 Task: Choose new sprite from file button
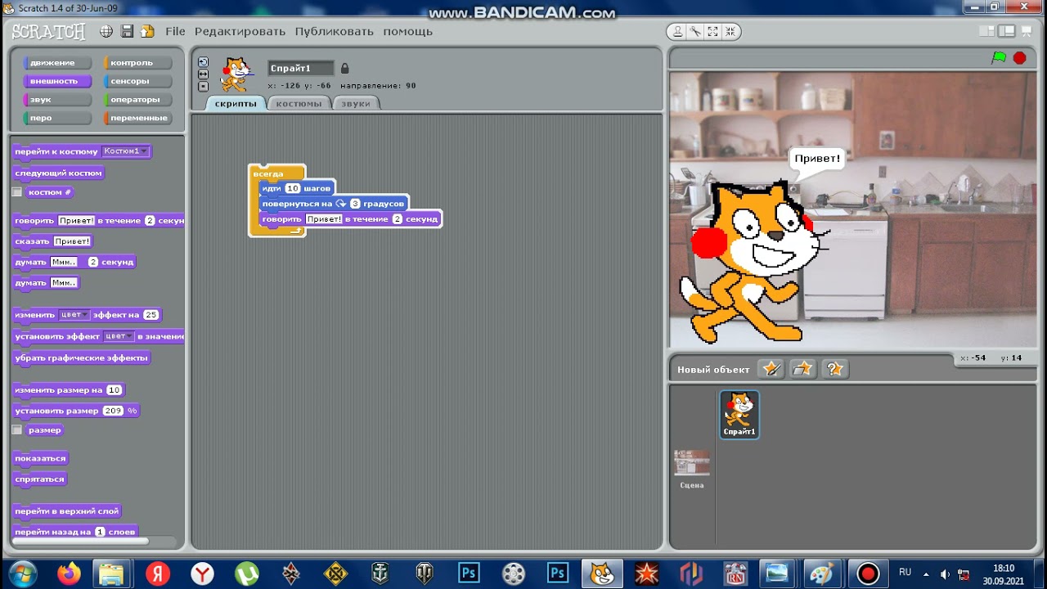pyautogui.click(x=803, y=369)
